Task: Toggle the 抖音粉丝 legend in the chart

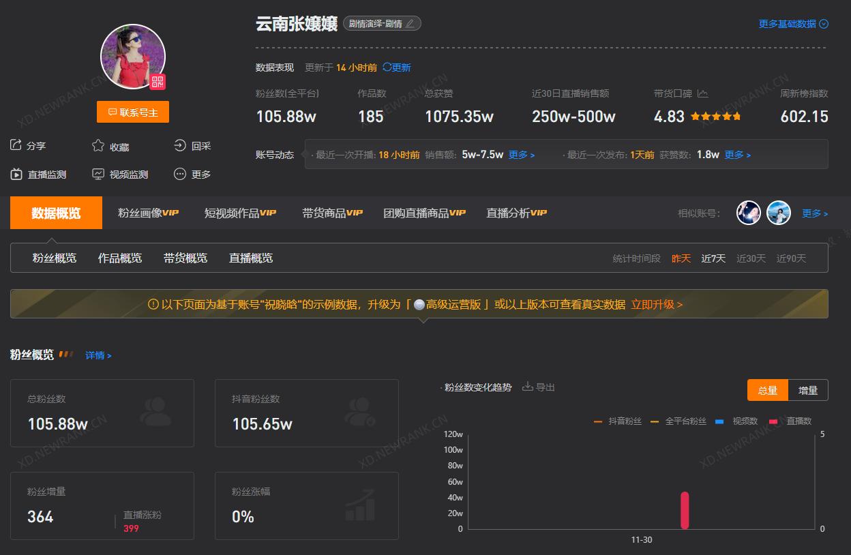Action: coord(618,421)
